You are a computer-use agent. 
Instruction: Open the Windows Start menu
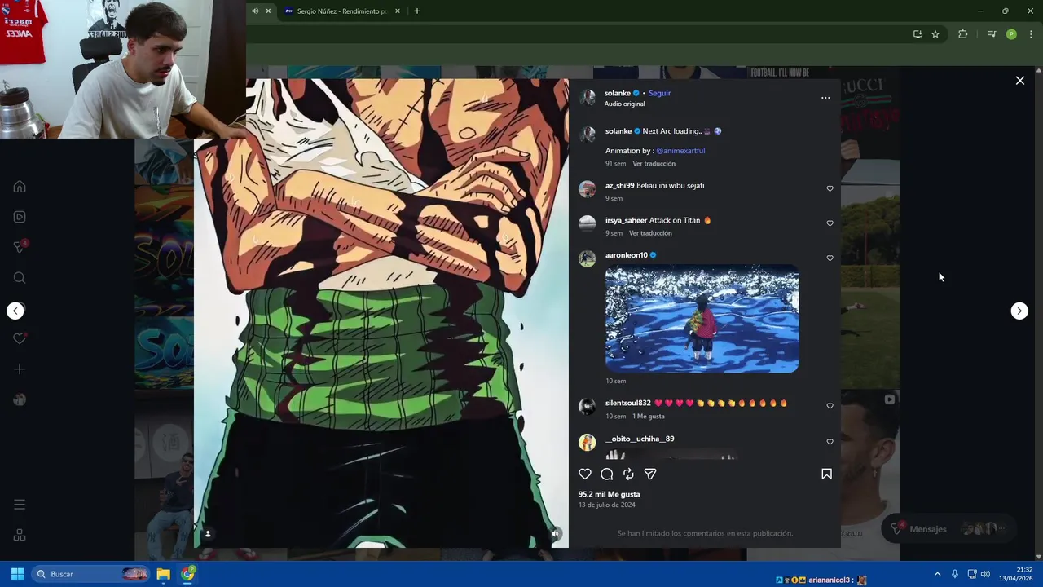click(x=17, y=574)
